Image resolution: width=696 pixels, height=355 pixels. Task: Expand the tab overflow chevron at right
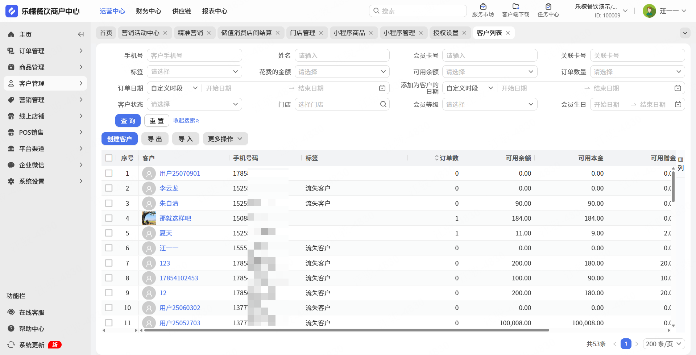point(685,33)
